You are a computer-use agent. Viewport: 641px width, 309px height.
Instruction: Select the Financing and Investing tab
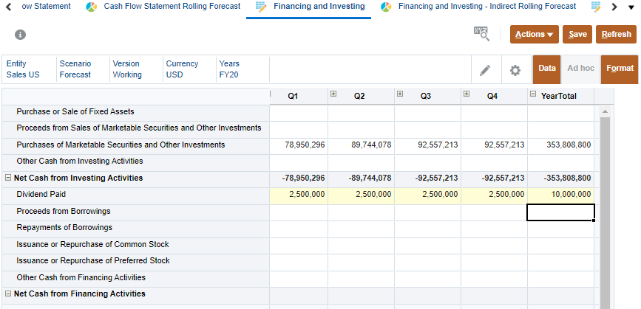(319, 7)
